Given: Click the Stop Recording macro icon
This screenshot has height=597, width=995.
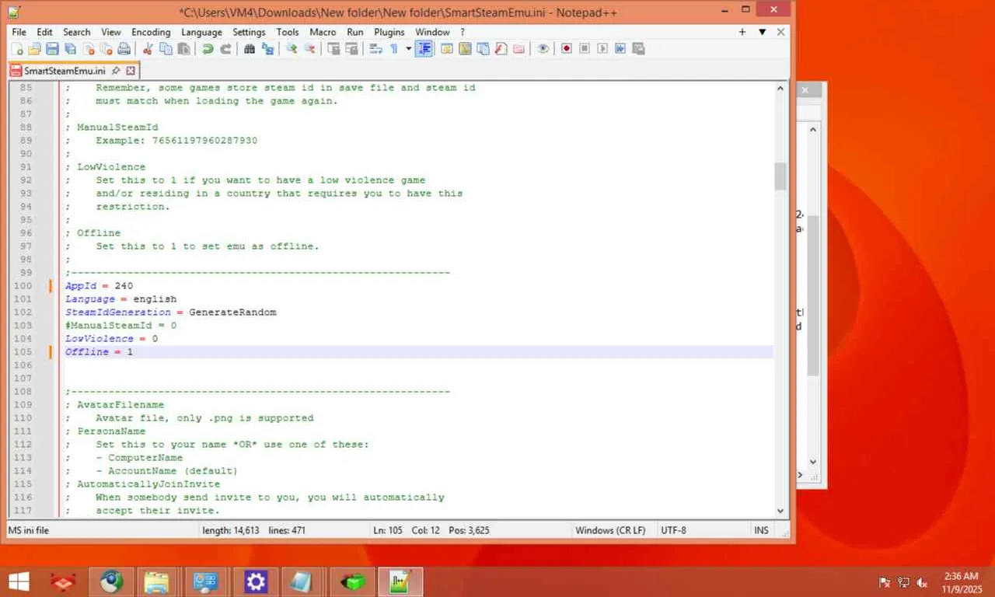Looking at the screenshot, I should pyautogui.click(x=585, y=49).
